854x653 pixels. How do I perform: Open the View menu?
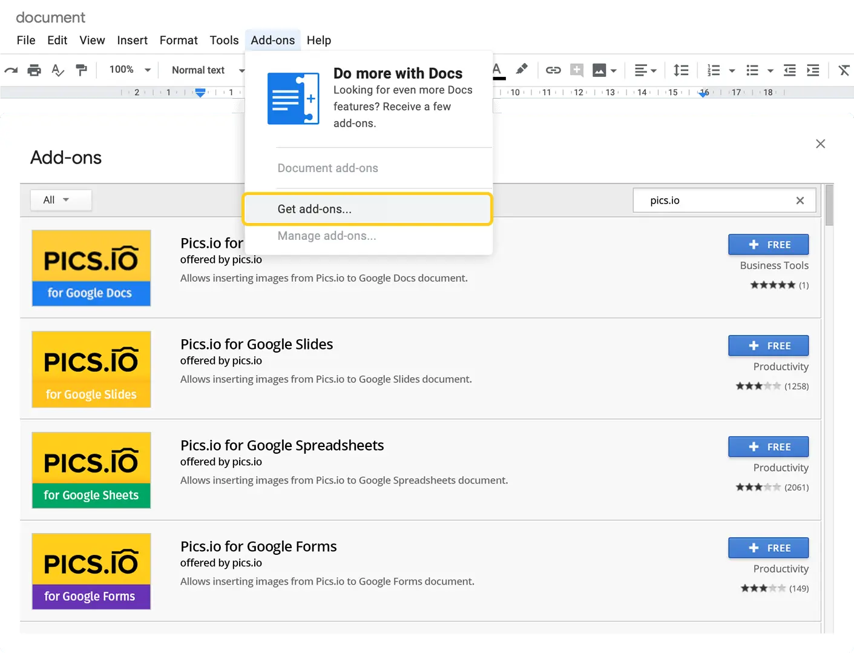[92, 40]
